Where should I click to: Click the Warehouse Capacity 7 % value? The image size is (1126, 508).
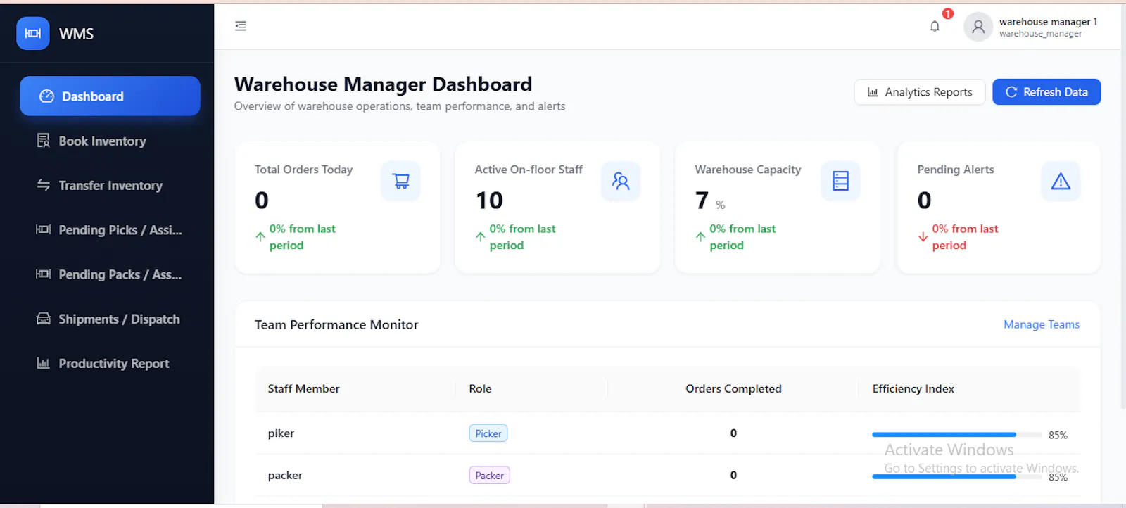(709, 201)
